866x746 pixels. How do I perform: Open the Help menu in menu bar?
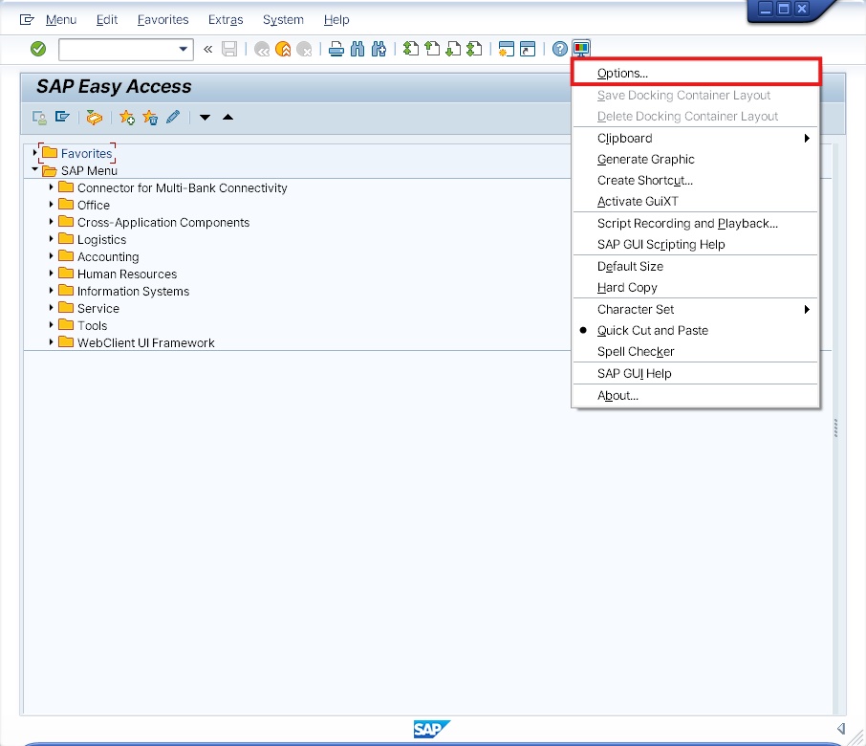point(336,20)
